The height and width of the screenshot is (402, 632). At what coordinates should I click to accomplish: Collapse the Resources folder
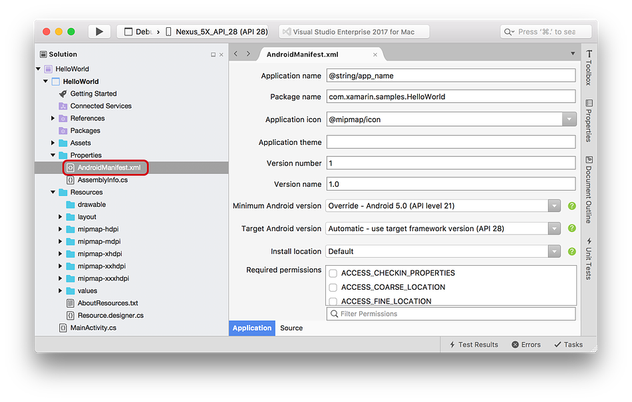pyautogui.click(x=53, y=192)
